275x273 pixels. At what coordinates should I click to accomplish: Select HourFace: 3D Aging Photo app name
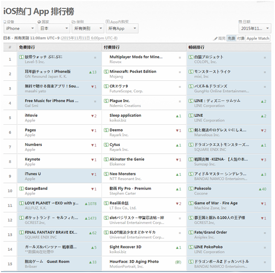tap(134, 262)
